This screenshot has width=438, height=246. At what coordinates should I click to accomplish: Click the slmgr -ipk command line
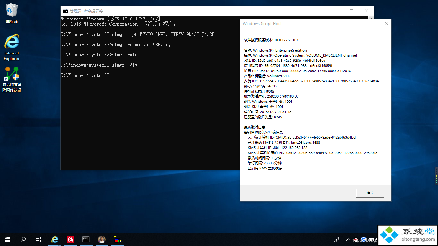click(x=137, y=34)
